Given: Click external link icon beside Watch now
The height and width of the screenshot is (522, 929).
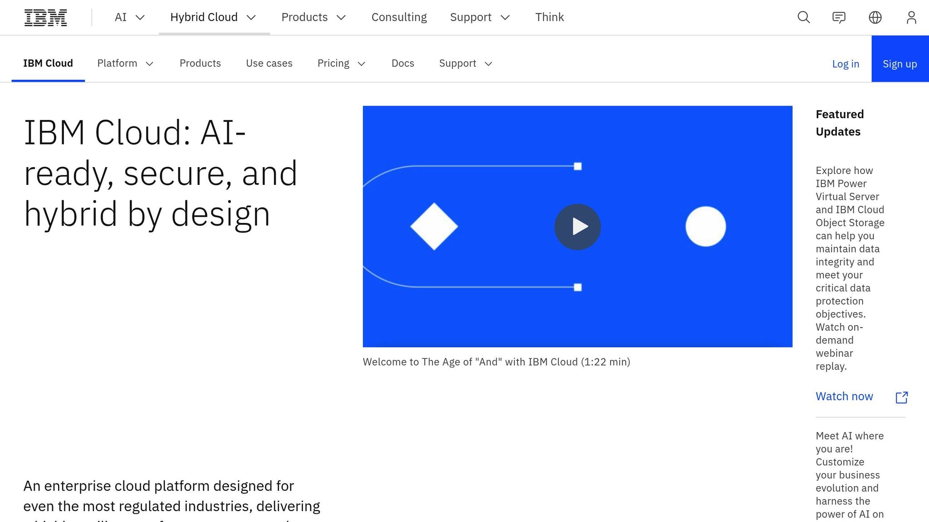Looking at the screenshot, I should click(901, 397).
